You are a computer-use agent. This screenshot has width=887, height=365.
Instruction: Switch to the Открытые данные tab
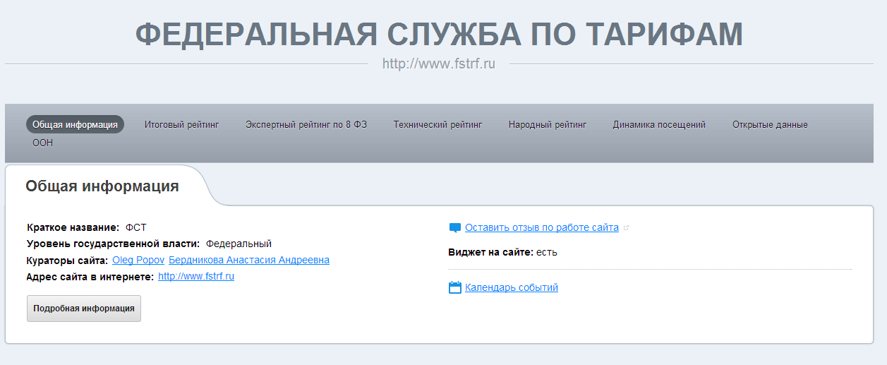pos(769,125)
